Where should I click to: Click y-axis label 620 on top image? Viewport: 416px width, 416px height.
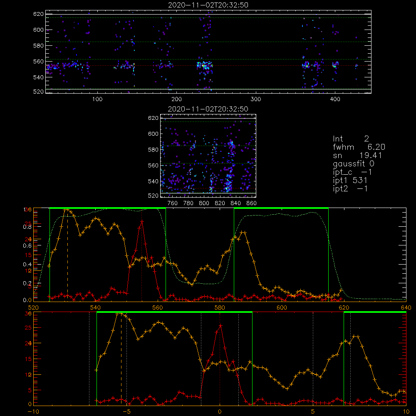(38, 14)
